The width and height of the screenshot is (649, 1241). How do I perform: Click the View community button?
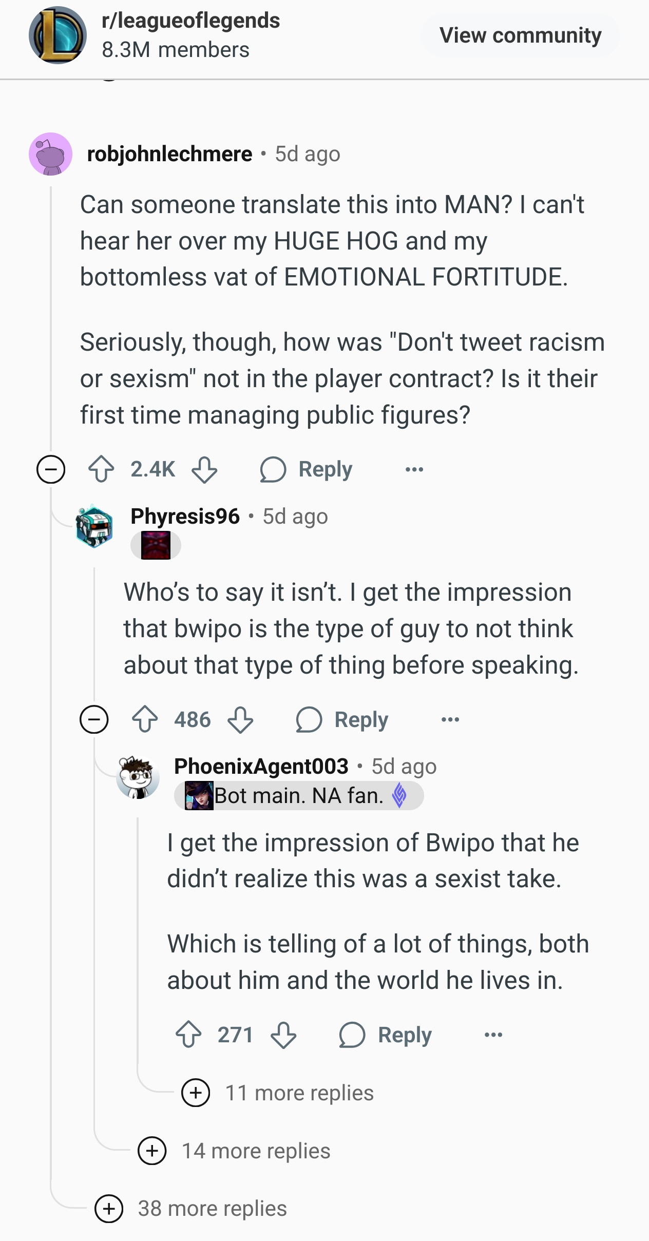(x=520, y=35)
